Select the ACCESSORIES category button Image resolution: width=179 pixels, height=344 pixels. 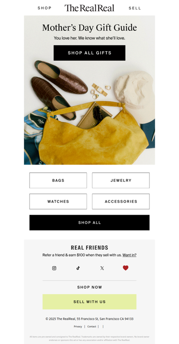click(x=121, y=201)
